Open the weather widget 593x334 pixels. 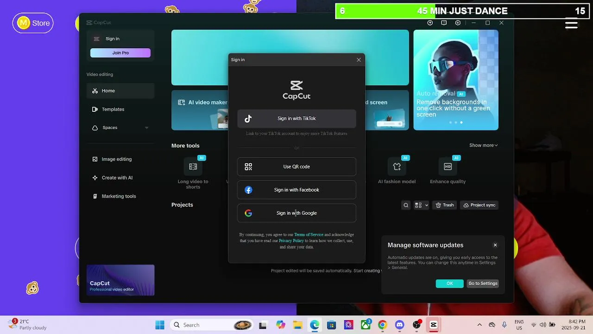coord(28,324)
